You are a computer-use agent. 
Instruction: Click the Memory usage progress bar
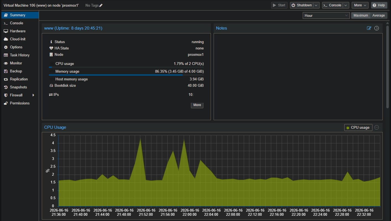pyautogui.click(x=126, y=75)
